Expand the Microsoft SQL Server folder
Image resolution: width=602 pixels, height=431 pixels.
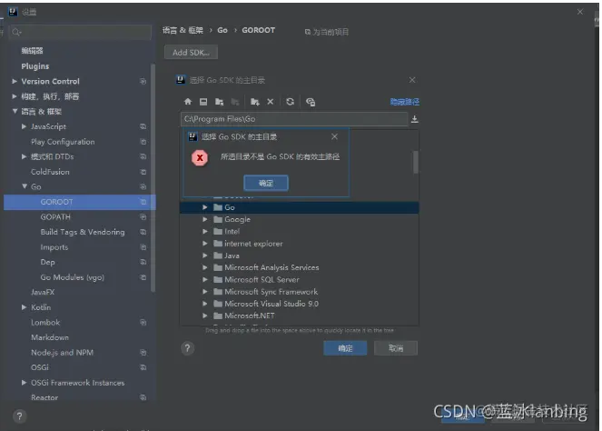[x=205, y=279]
